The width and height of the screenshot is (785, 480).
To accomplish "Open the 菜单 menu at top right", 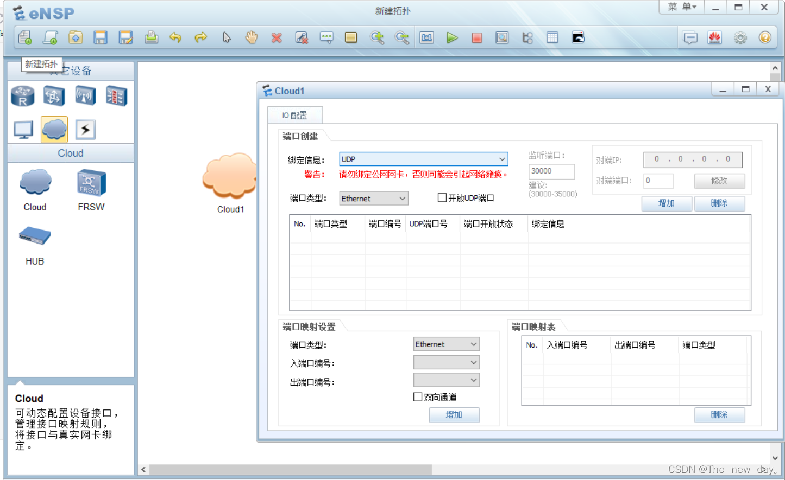I will 682,7.
